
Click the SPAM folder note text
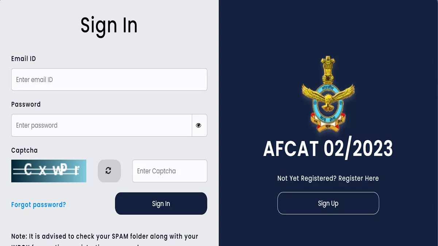[x=105, y=236]
